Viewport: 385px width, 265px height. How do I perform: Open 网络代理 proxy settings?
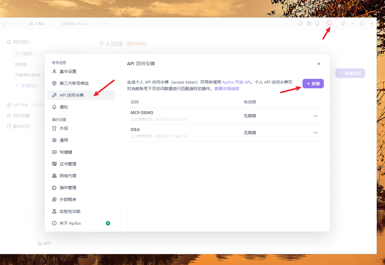coord(68,176)
